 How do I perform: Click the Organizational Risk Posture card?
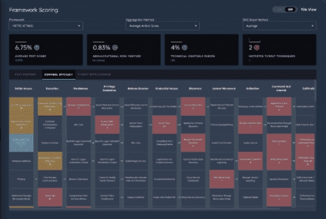(124, 50)
